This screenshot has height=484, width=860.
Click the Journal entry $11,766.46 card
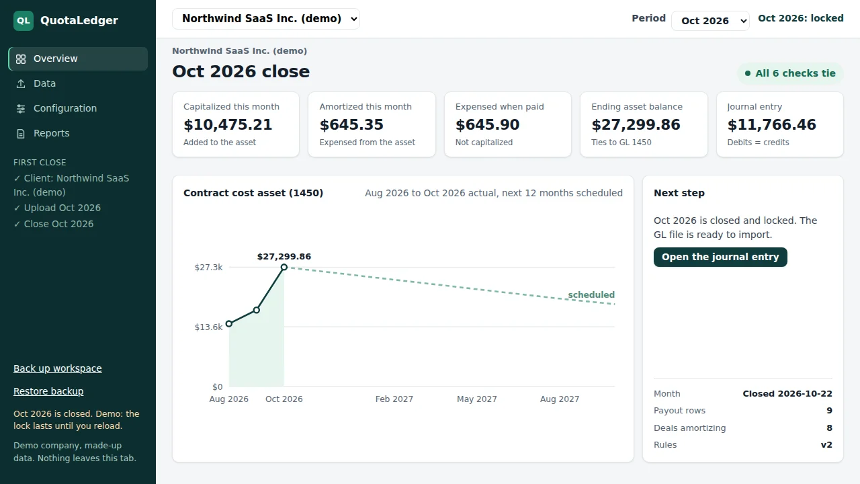click(780, 125)
